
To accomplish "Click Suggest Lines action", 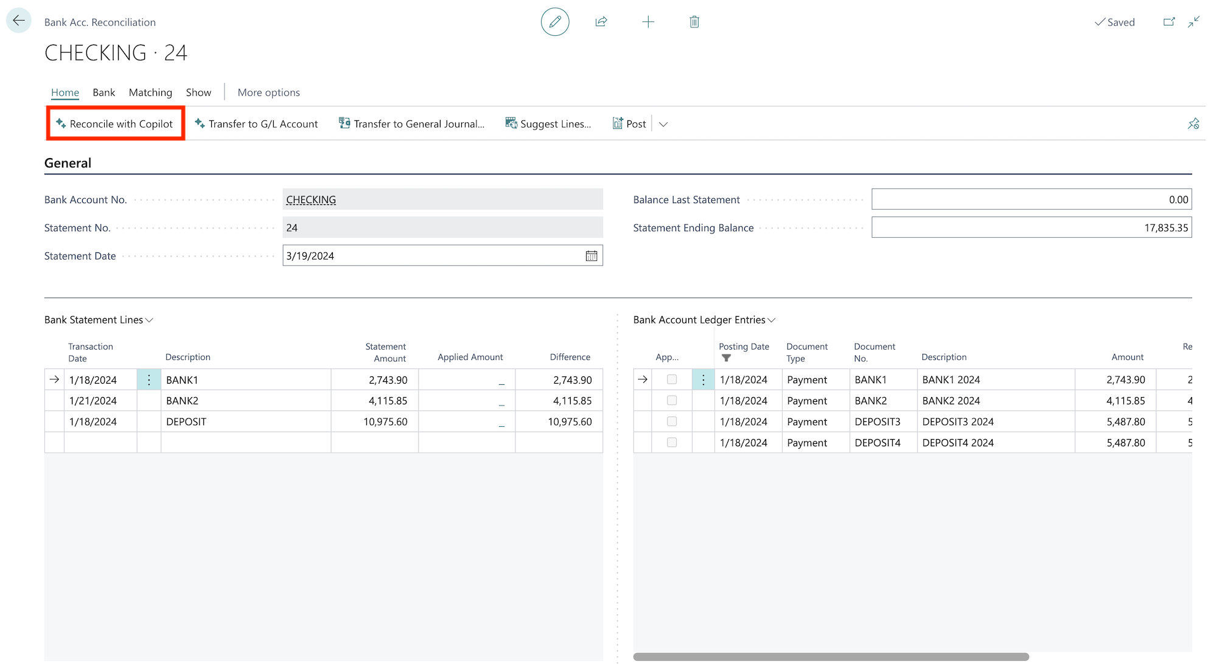I will [548, 124].
